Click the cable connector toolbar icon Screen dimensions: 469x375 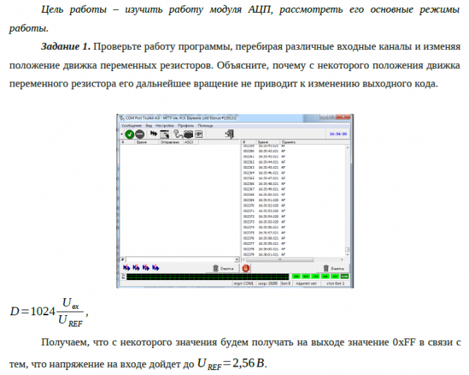[177, 134]
